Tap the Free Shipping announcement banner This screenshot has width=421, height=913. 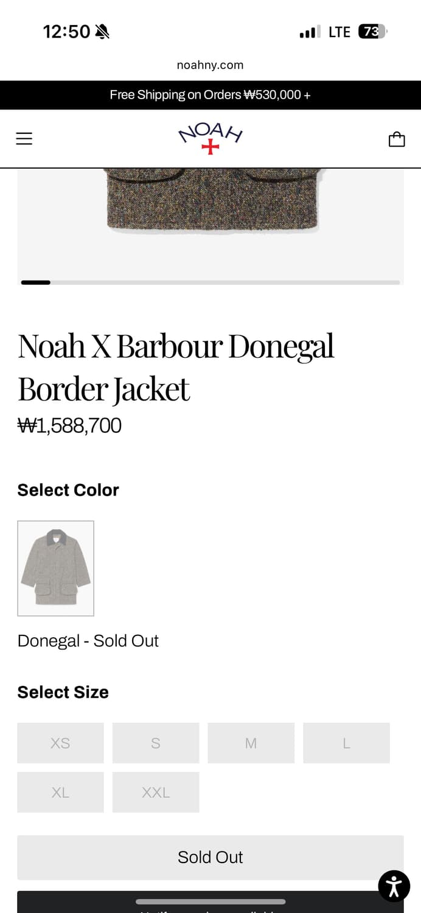click(211, 95)
